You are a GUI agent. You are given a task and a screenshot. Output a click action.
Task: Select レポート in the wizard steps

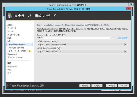point(10,41)
